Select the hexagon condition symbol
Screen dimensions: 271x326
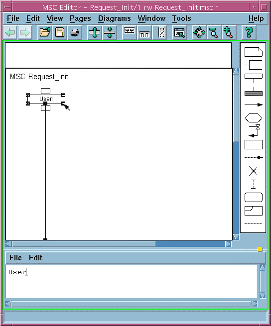[253, 118]
